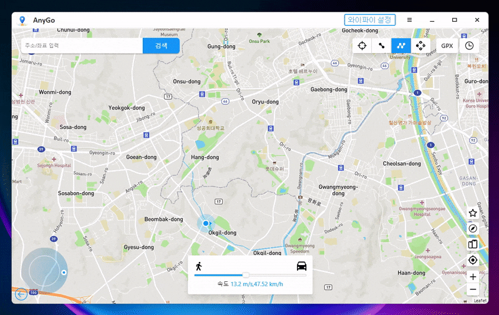Open the GPX import button
Screen dimensions: 499x315
click(x=447, y=46)
